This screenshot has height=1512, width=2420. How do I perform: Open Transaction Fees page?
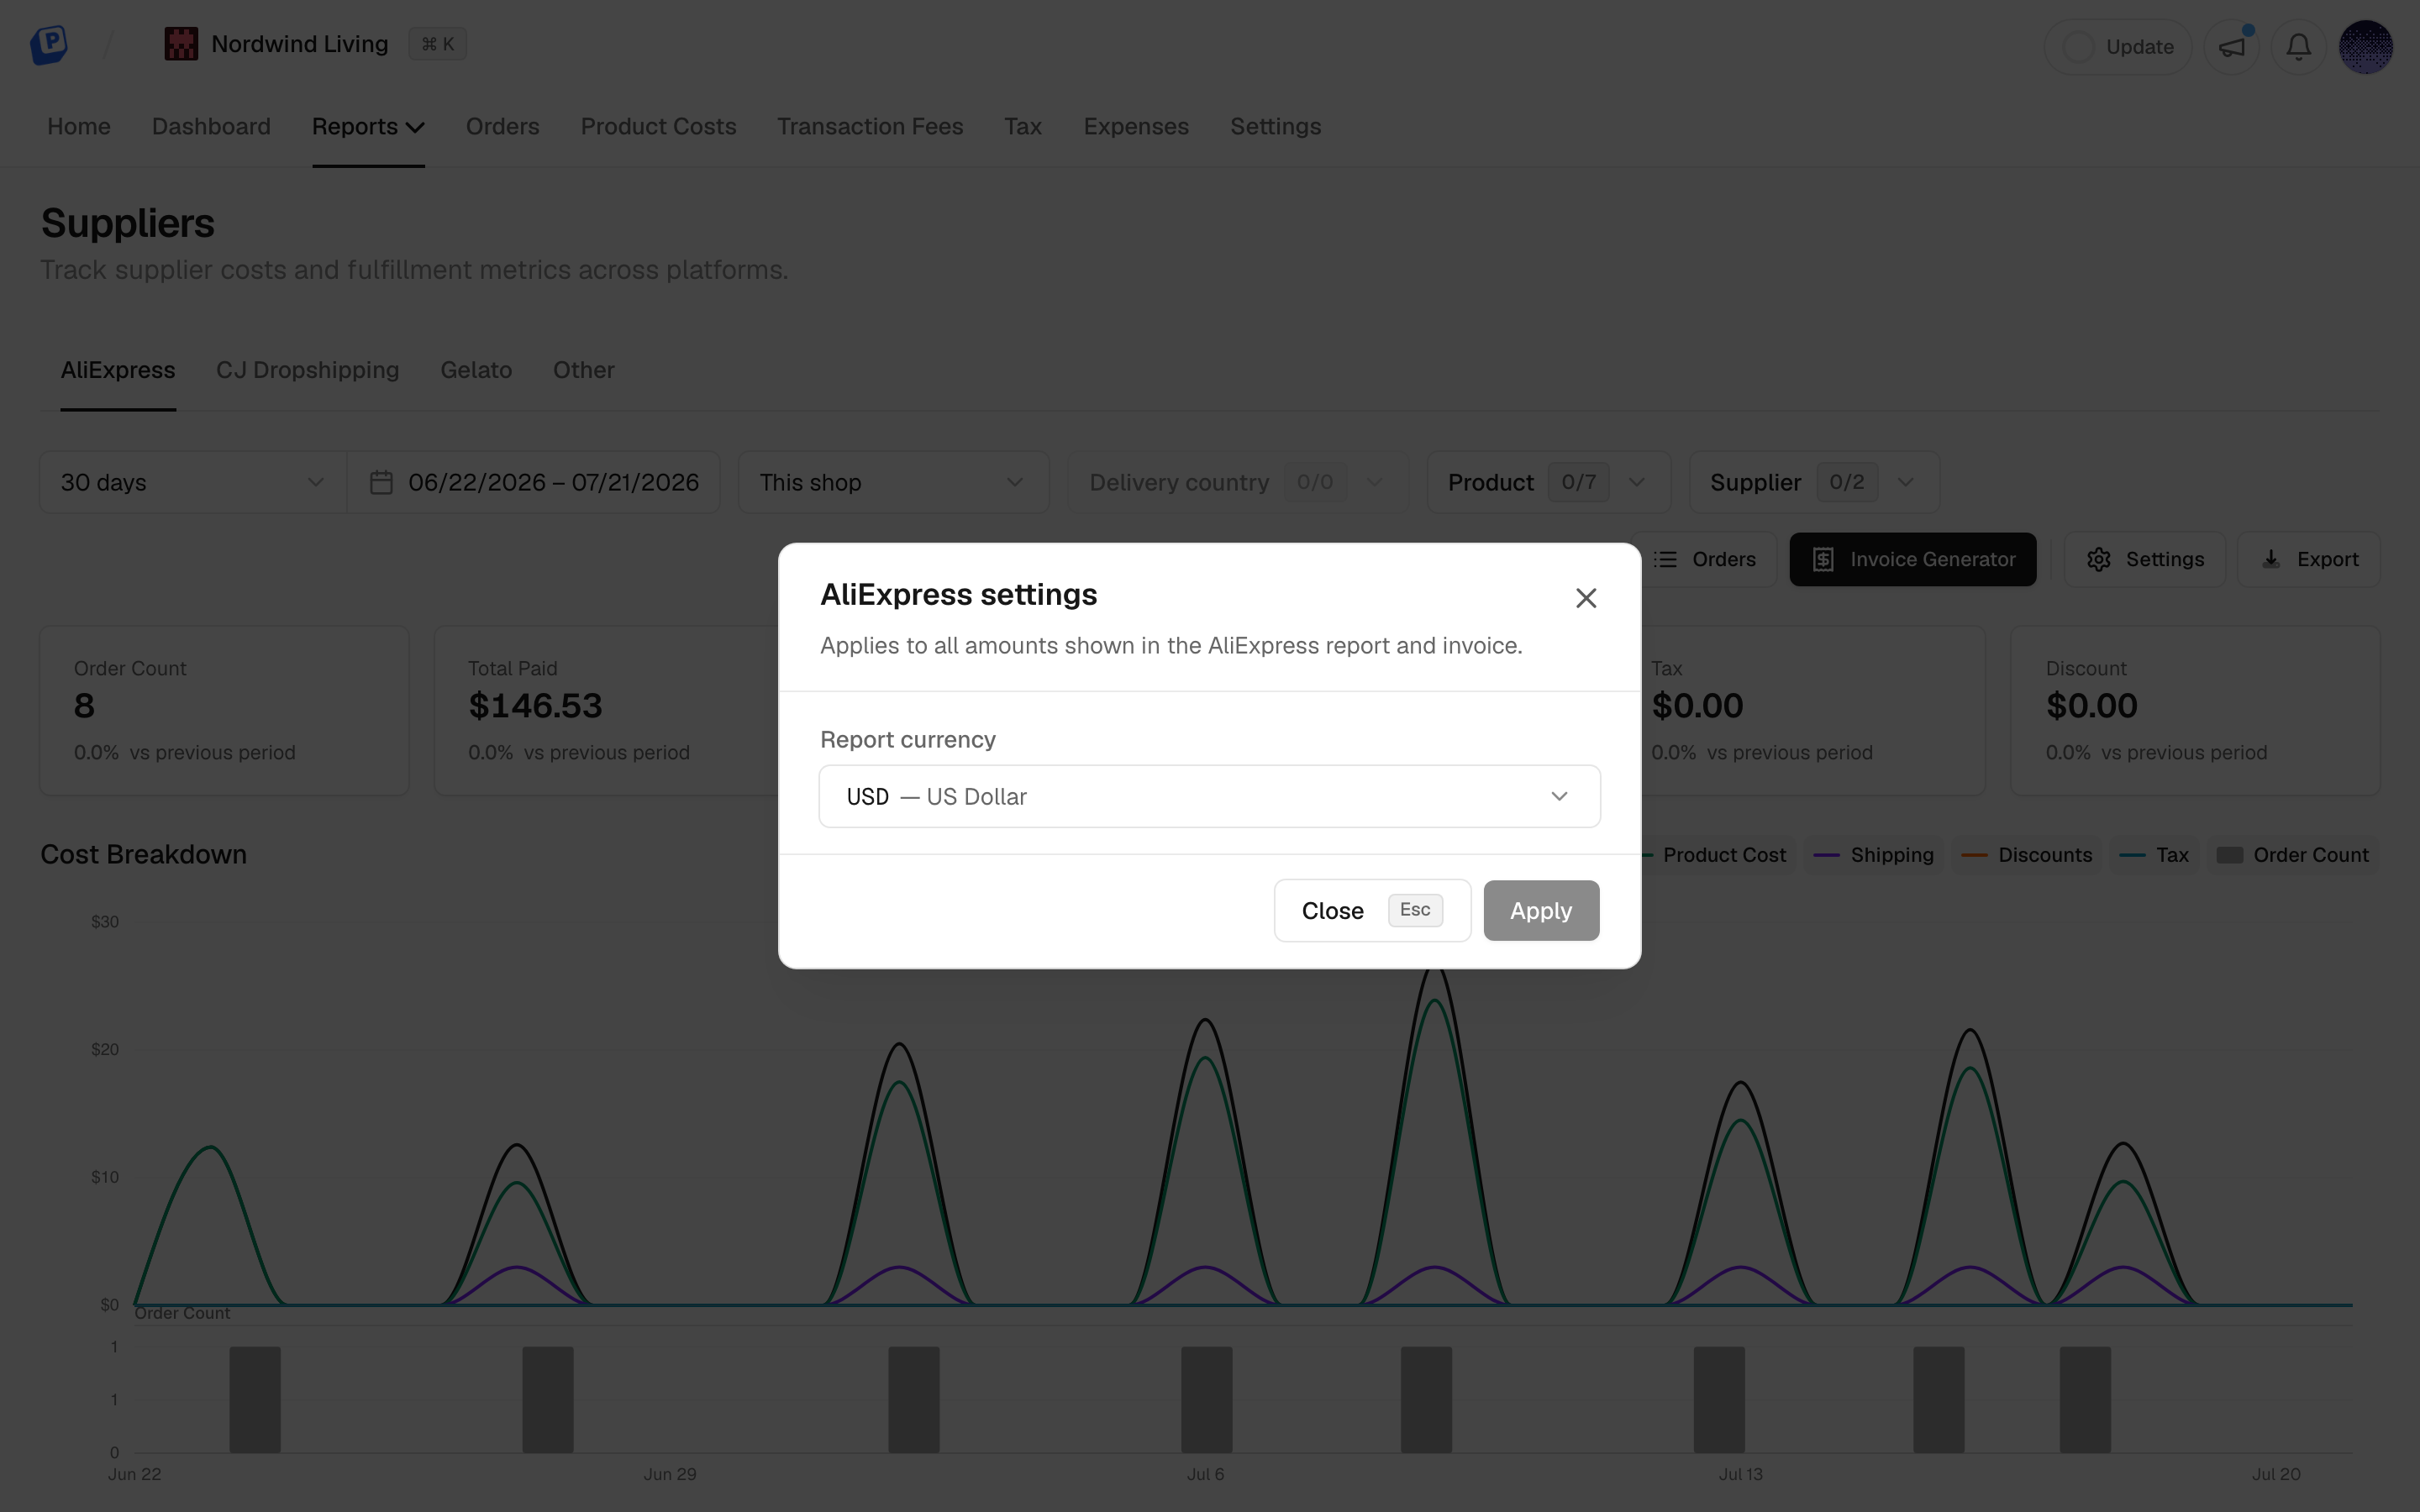pyautogui.click(x=870, y=126)
